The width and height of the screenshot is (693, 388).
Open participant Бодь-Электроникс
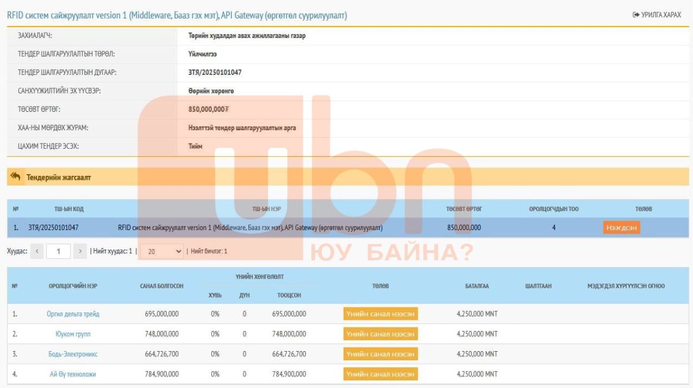[73, 354]
